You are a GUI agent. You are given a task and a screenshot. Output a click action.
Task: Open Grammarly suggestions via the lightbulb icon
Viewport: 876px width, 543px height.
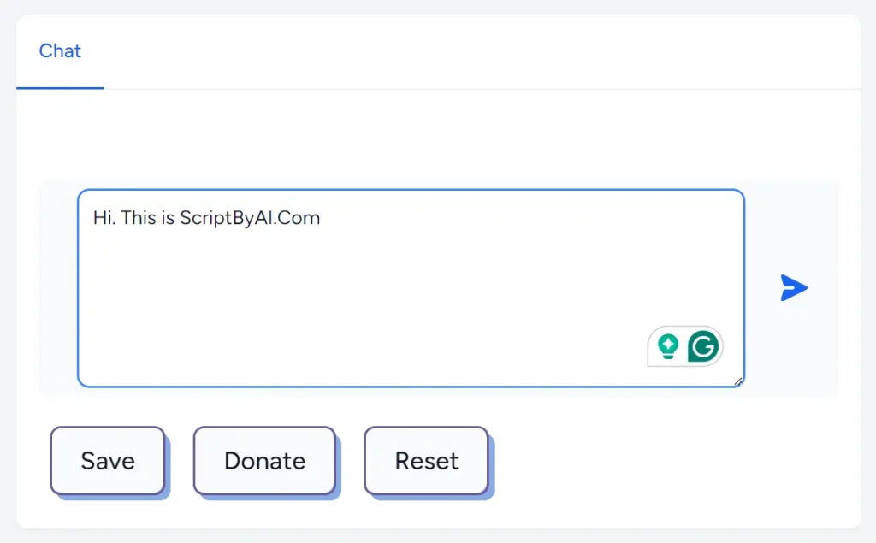click(668, 346)
